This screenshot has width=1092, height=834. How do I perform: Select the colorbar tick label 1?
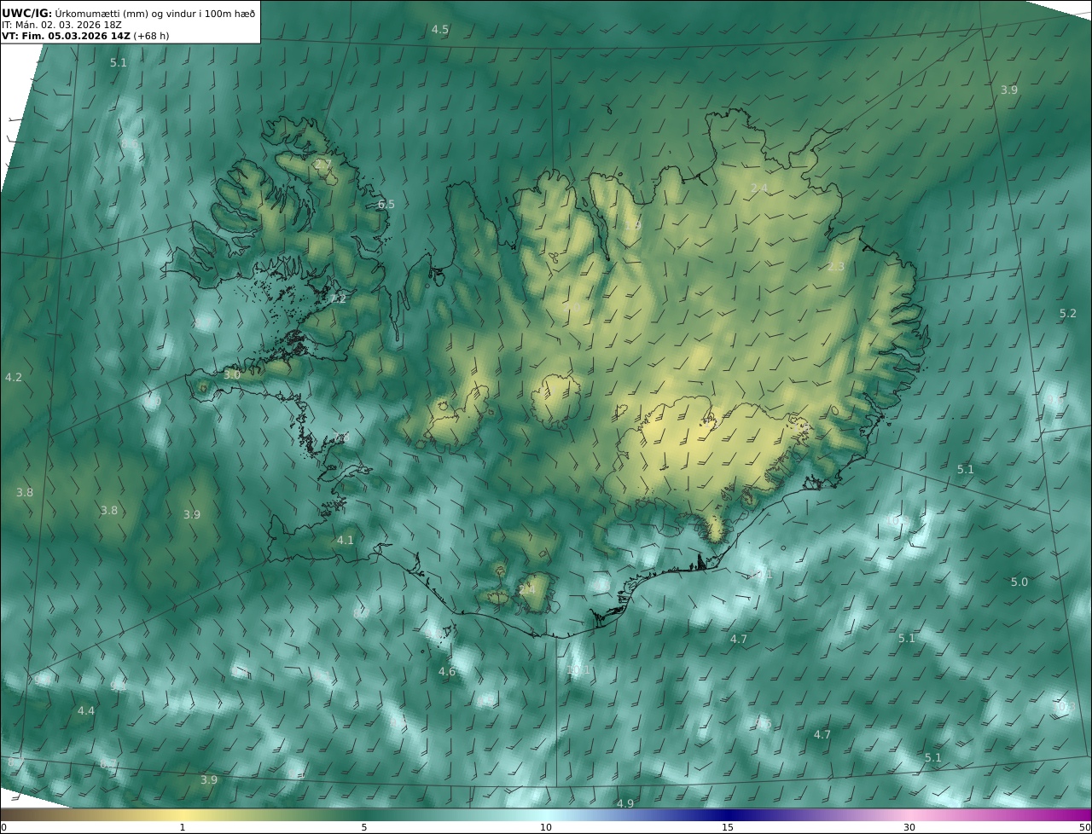183,827
